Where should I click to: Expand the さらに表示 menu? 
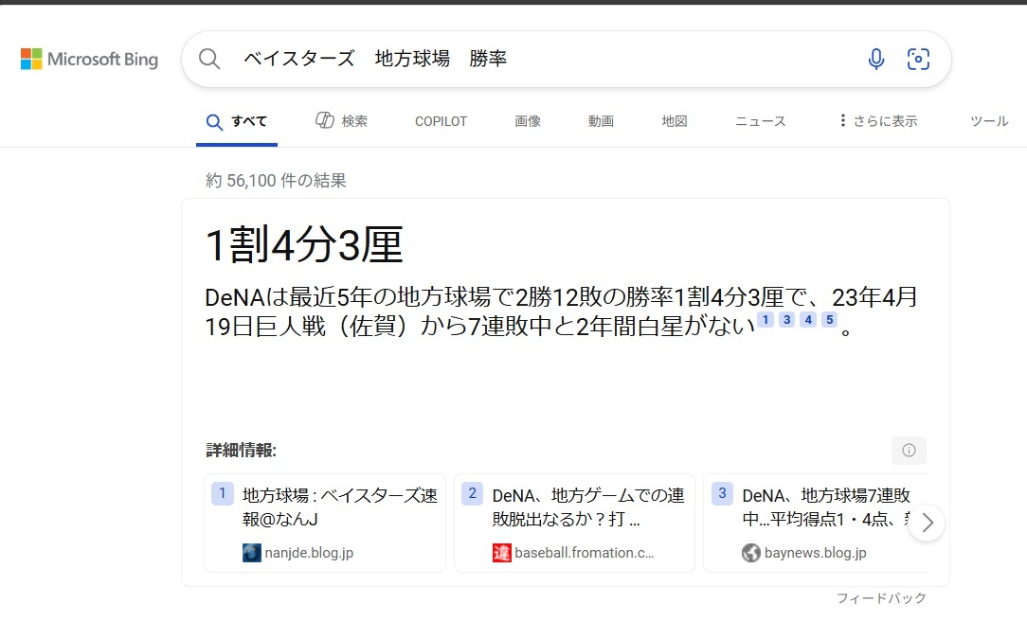(x=878, y=121)
